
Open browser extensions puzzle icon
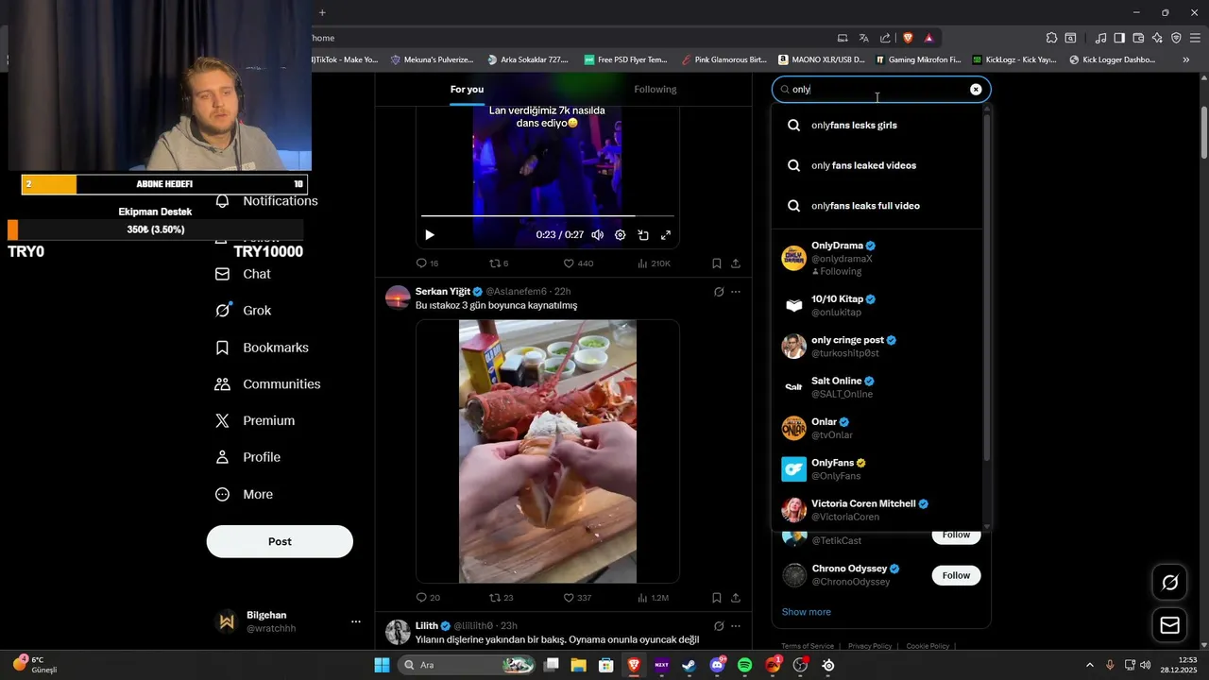tap(1051, 38)
